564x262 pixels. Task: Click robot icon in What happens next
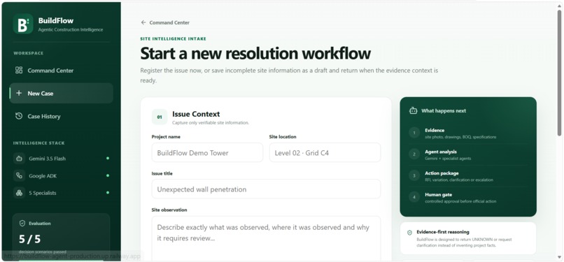click(414, 110)
